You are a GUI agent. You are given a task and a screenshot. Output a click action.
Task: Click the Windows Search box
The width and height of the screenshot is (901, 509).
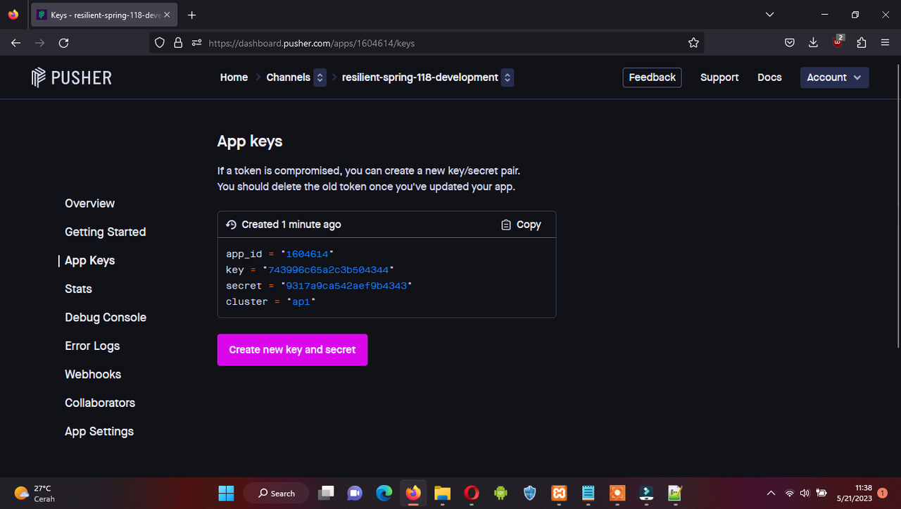coord(276,493)
